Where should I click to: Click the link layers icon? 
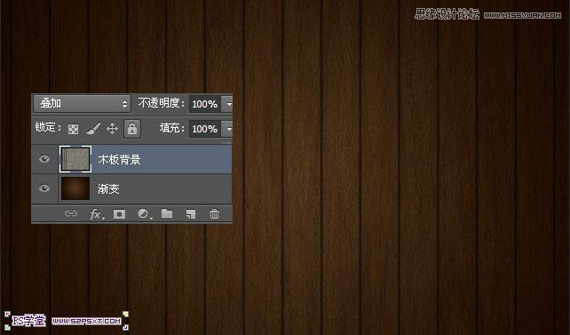[x=71, y=213]
